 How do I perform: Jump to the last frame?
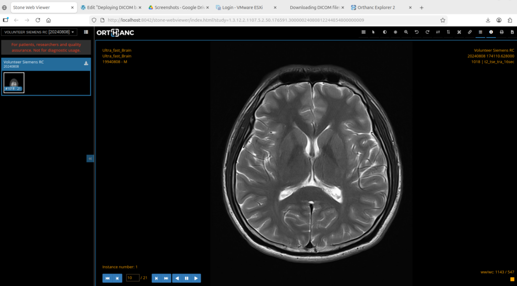pyautogui.click(x=166, y=278)
